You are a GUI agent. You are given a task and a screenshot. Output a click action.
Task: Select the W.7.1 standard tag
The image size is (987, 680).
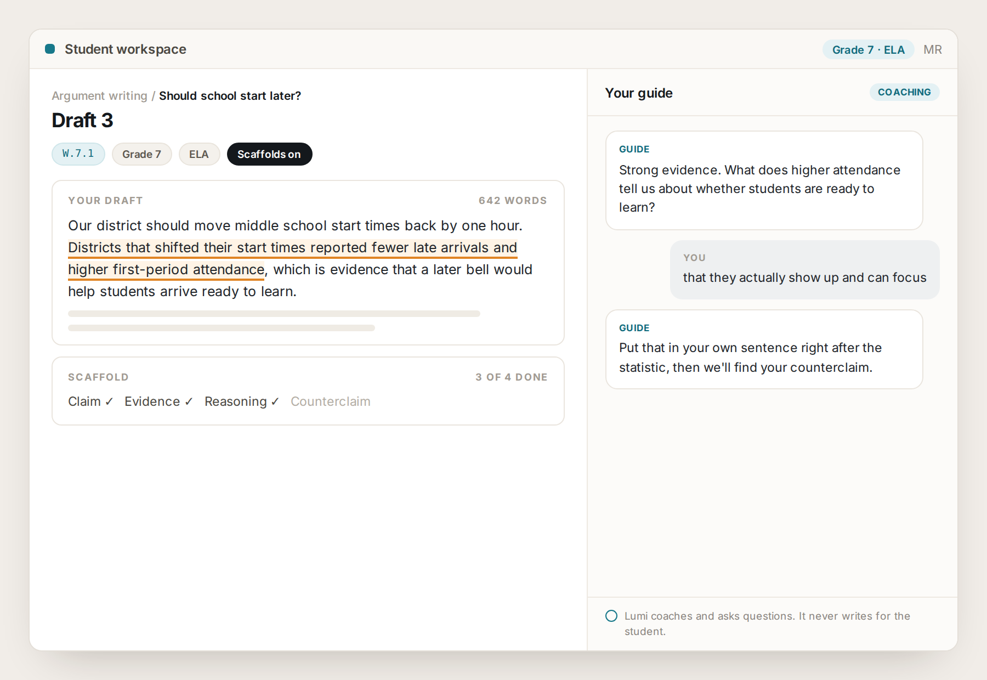click(x=78, y=154)
